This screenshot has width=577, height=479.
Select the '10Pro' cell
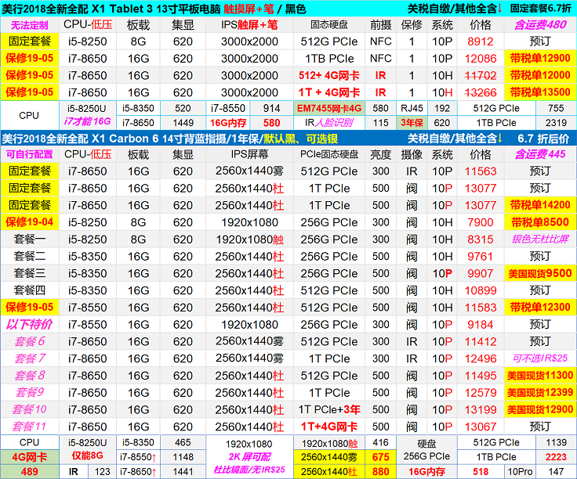click(520, 472)
